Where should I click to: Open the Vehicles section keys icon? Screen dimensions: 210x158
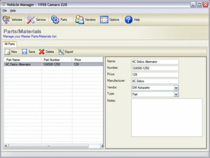(x=6, y=19)
